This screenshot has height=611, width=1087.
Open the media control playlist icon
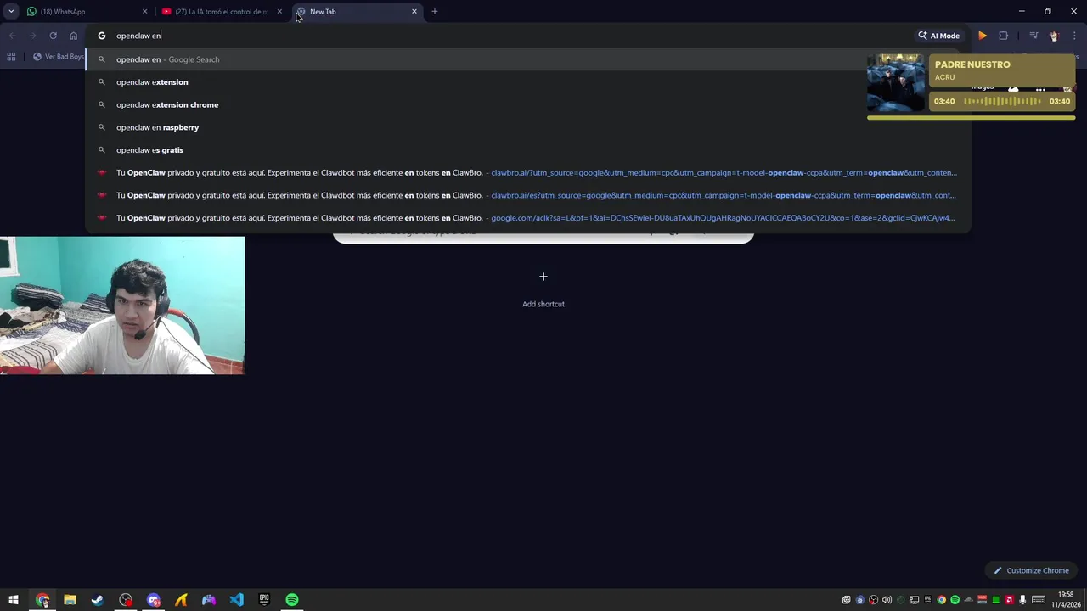click(x=1033, y=36)
